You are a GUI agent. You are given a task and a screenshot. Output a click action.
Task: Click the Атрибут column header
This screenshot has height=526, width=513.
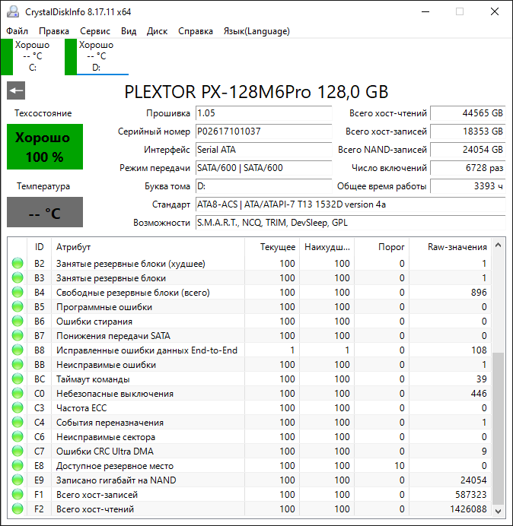click(148, 247)
